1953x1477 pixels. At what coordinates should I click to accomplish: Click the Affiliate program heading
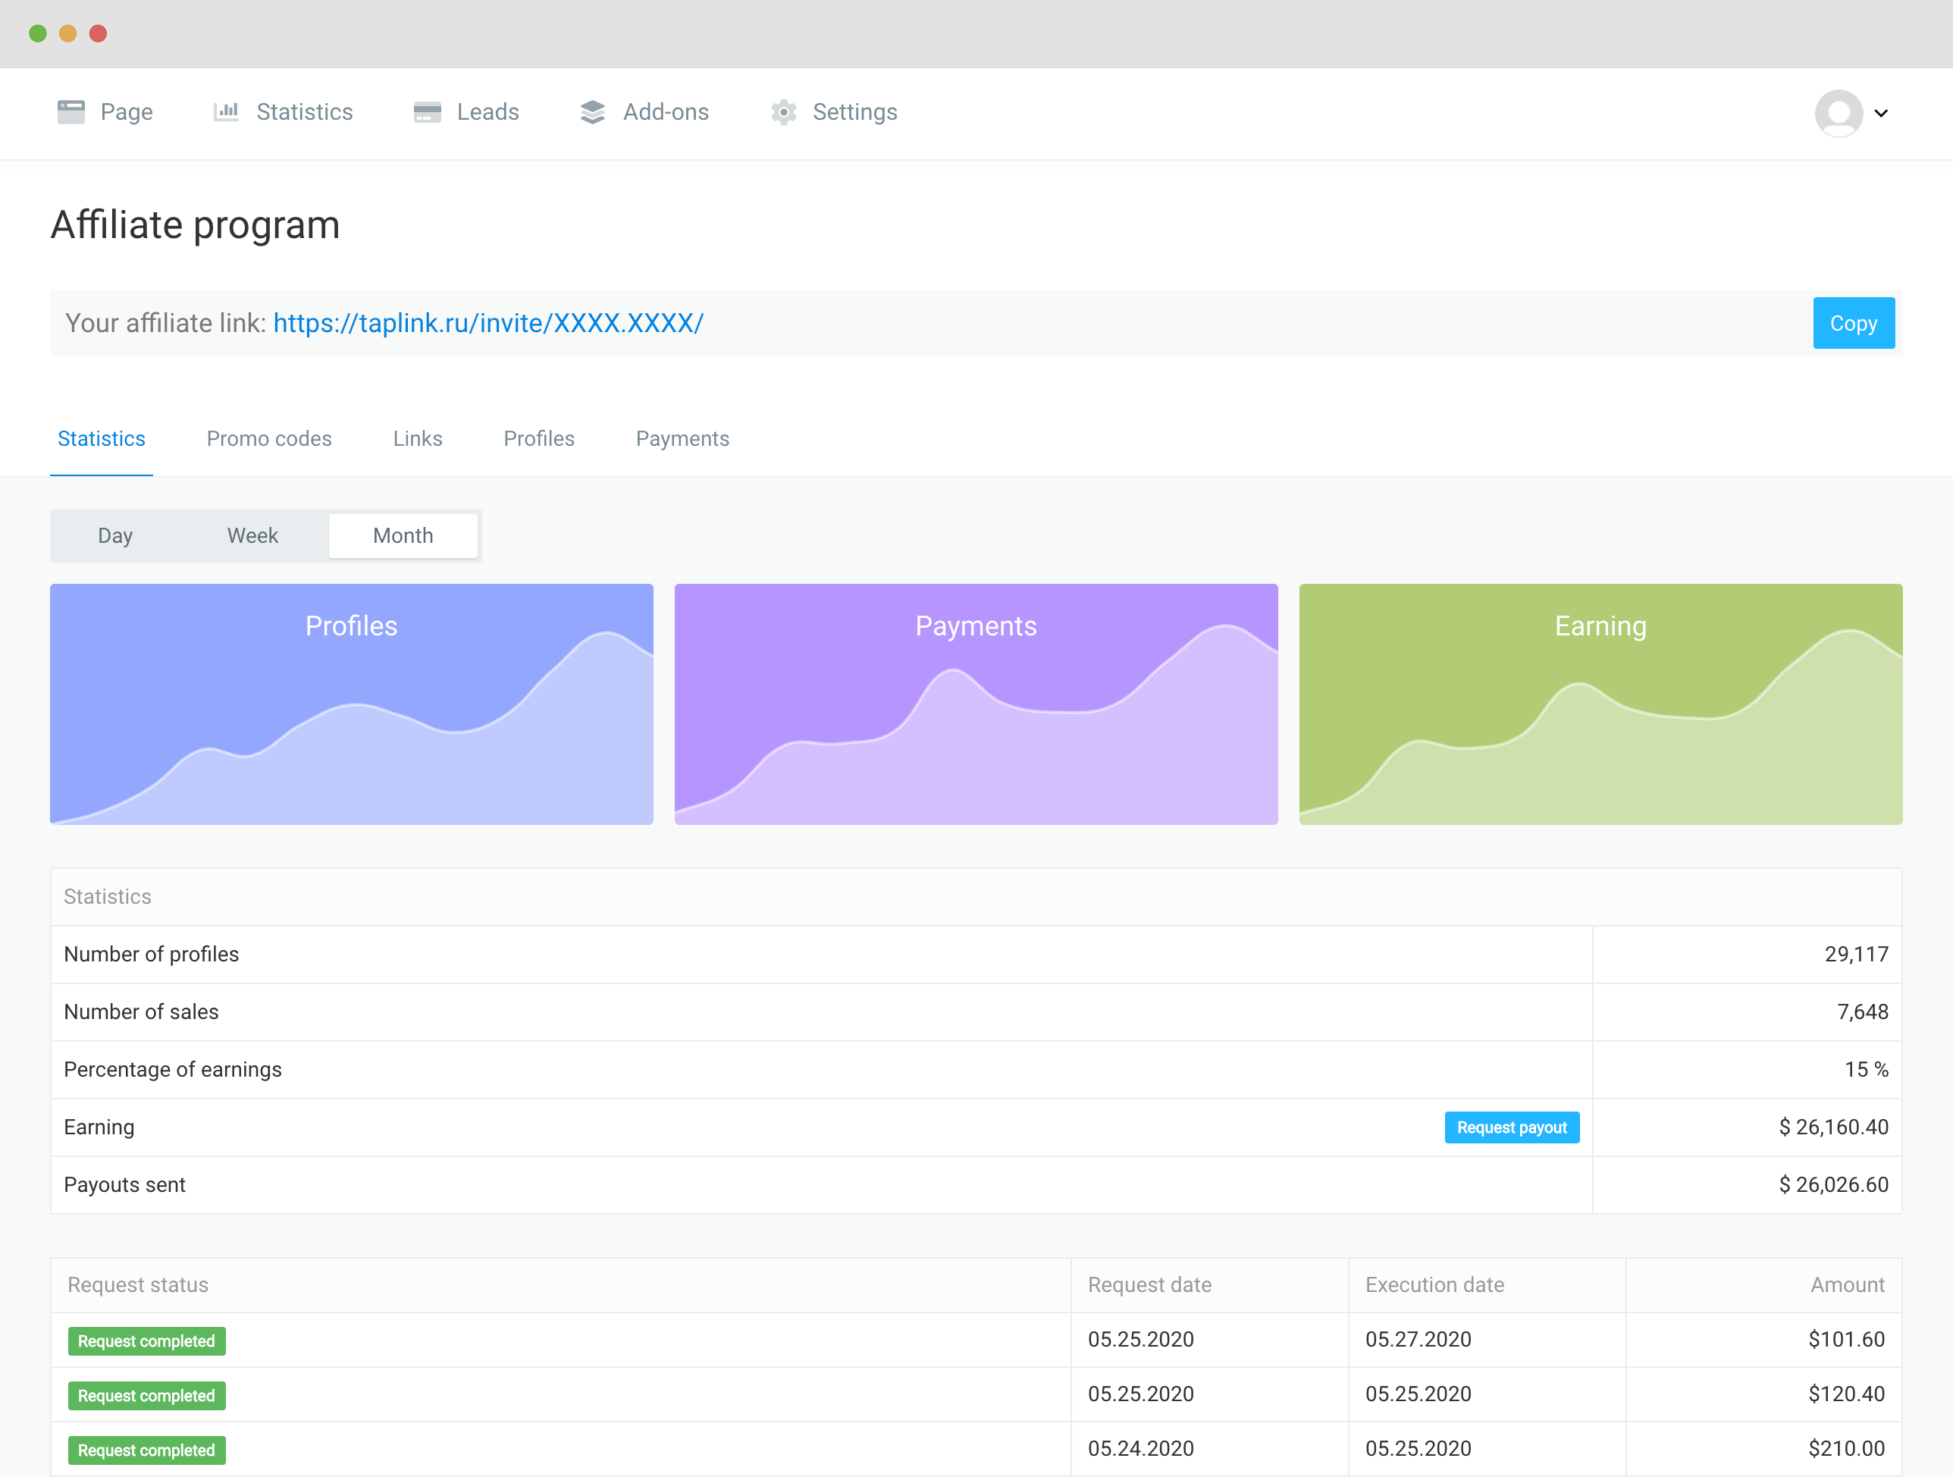point(195,225)
